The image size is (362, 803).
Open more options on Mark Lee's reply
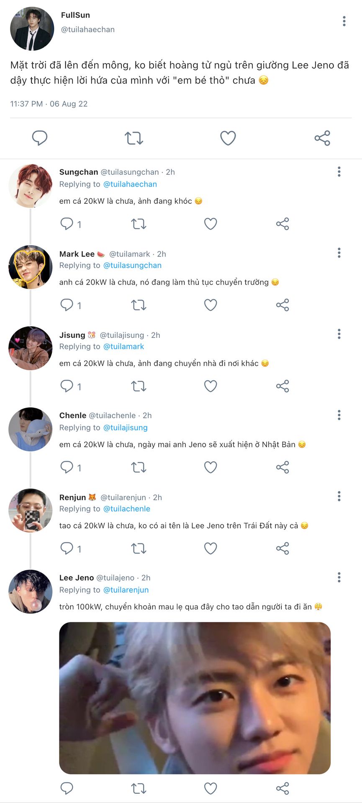tap(339, 253)
